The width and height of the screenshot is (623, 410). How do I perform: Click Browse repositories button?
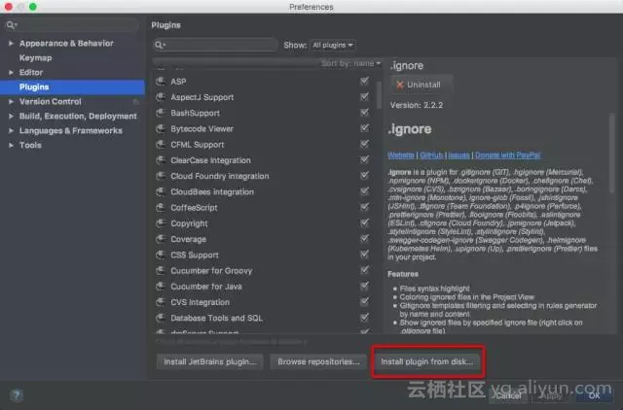coord(318,361)
